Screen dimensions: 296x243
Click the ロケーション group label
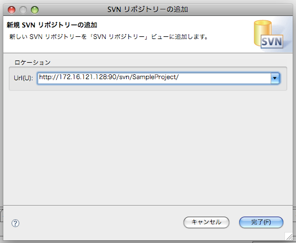pos(33,62)
